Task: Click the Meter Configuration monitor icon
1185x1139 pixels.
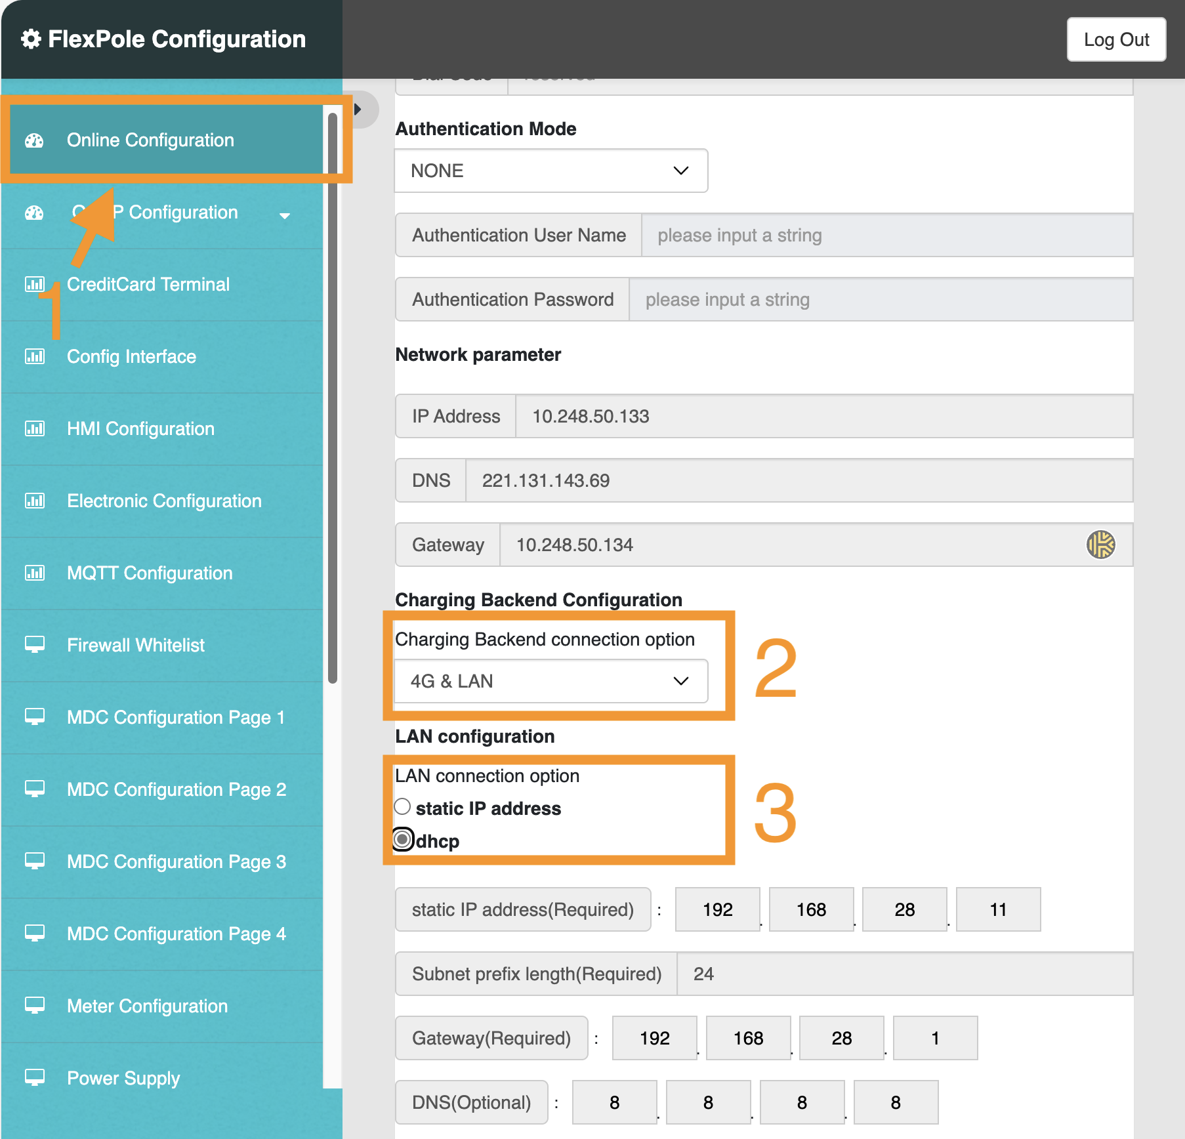Action: tap(34, 1006)
